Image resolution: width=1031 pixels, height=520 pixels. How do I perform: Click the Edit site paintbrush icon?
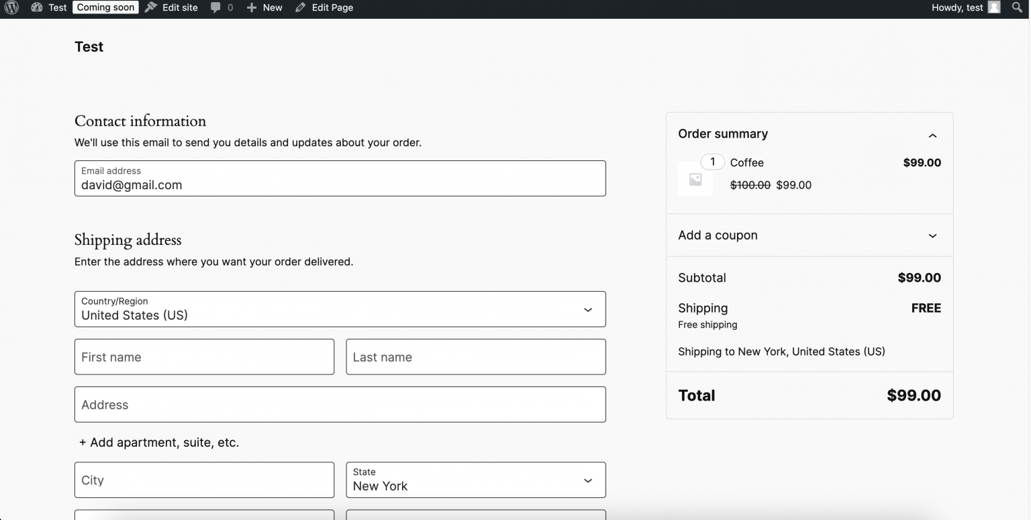pos(151,7)
